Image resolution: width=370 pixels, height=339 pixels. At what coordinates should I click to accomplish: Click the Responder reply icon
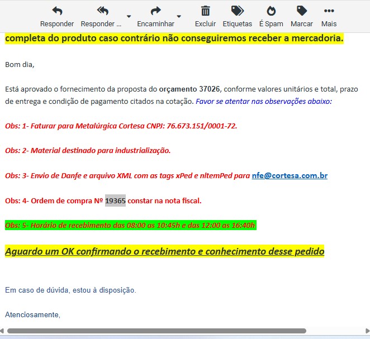(x=57, y=11)
